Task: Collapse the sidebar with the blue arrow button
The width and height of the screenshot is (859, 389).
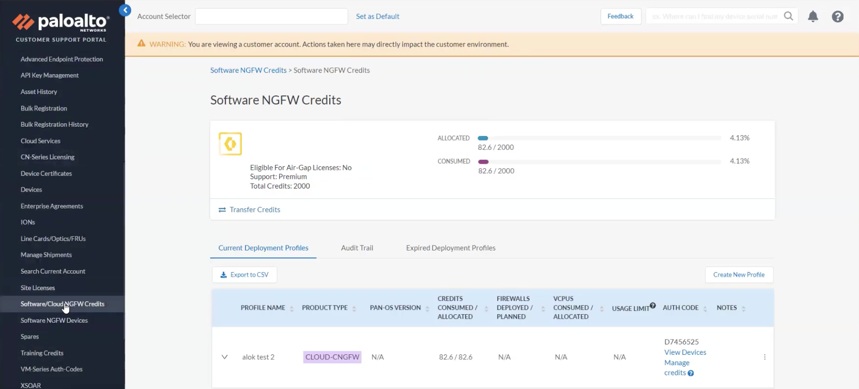Action: [x=125, y=10]
